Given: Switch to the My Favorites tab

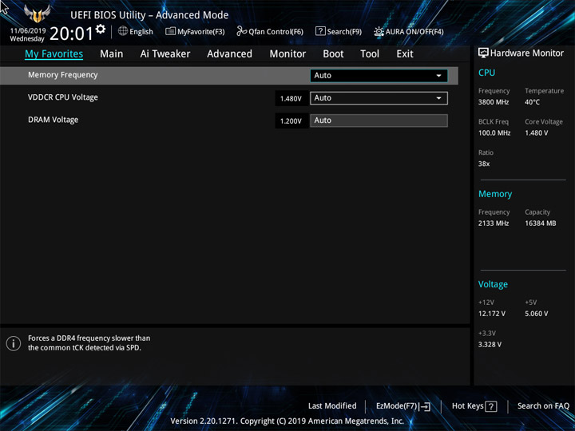Looking at the screenshot, I should coord(54,54).
